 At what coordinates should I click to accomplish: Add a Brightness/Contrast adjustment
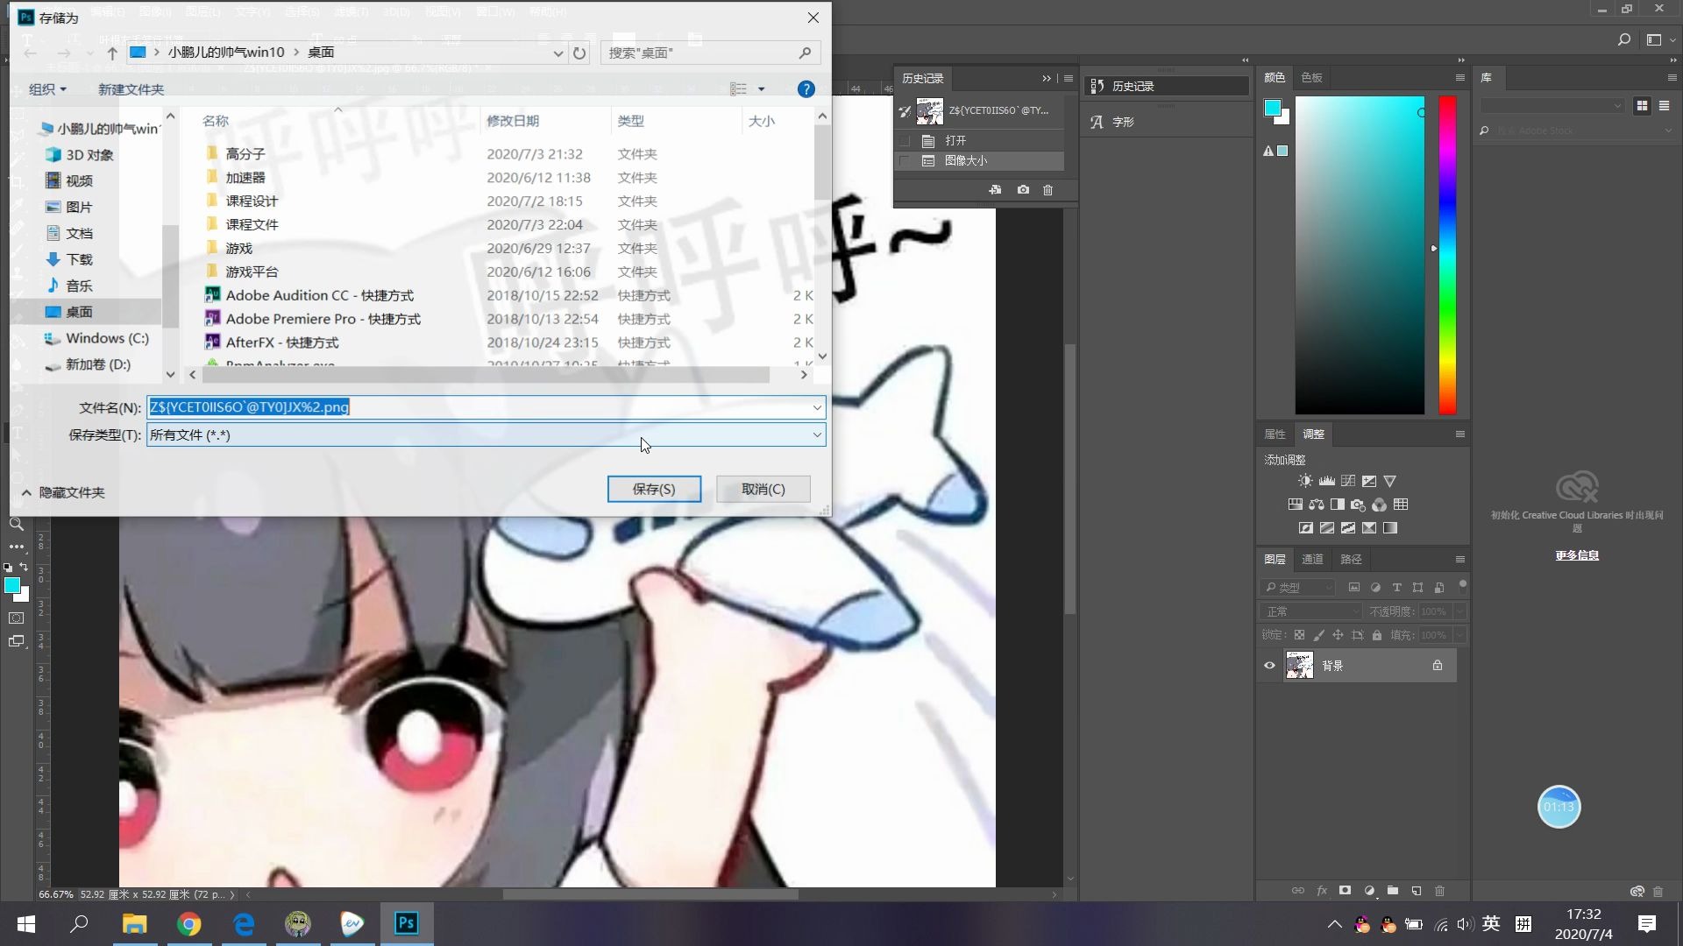pos(1305,481)
